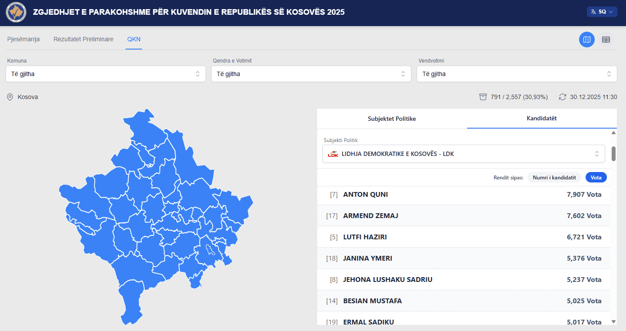Viewport: 626px width, 331px height.
Task: Open the Subjekti Politik party selector
Action: click(x=464, y=154)
